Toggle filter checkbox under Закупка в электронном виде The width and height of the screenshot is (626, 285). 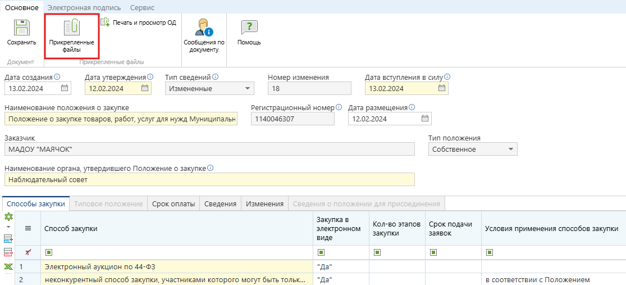coord(321,252)
